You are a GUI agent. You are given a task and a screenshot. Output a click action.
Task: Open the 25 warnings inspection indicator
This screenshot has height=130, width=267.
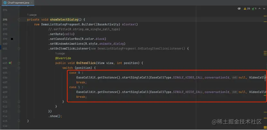click(x=247, y=8)
